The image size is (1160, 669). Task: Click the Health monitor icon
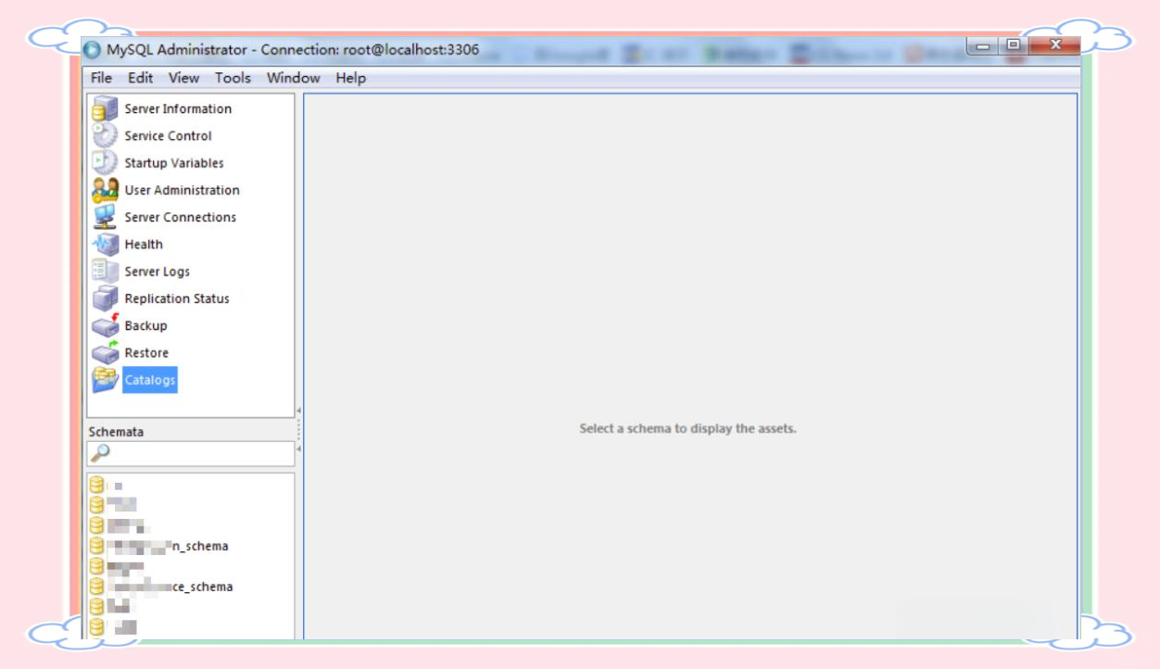pos(105,244)
